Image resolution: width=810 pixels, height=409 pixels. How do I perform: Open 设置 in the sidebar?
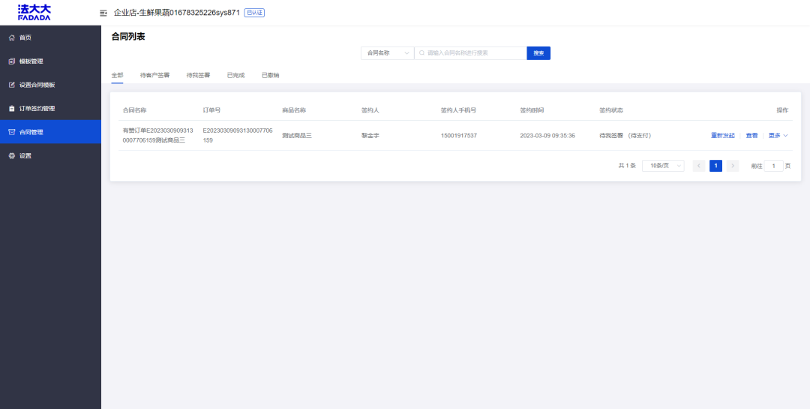(51, 155)
